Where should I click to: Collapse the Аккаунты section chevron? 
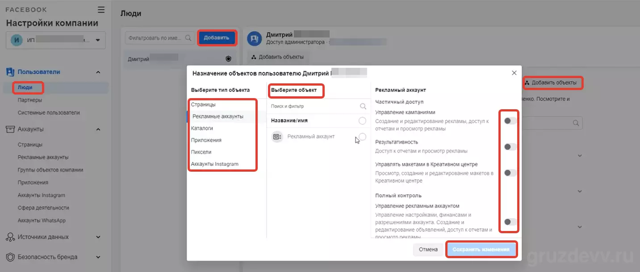pyautogui.click(x=98, y=129)
